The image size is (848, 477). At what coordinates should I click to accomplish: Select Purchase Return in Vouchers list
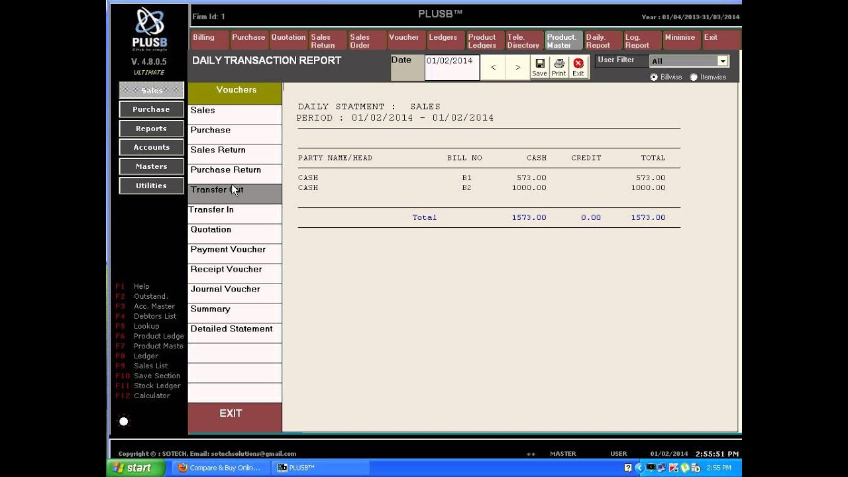click(235, 174)
